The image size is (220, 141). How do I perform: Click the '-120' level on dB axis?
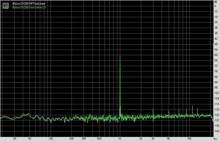click(216, 109)
